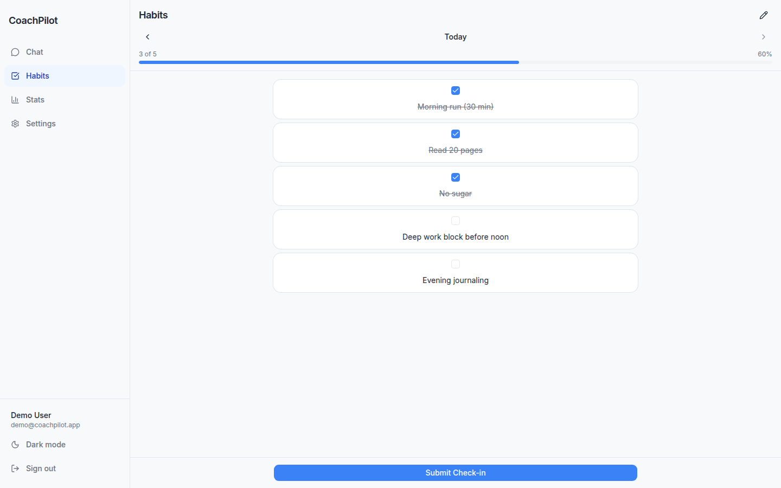
Task: Click the Today date label
Action: (456, 37)
